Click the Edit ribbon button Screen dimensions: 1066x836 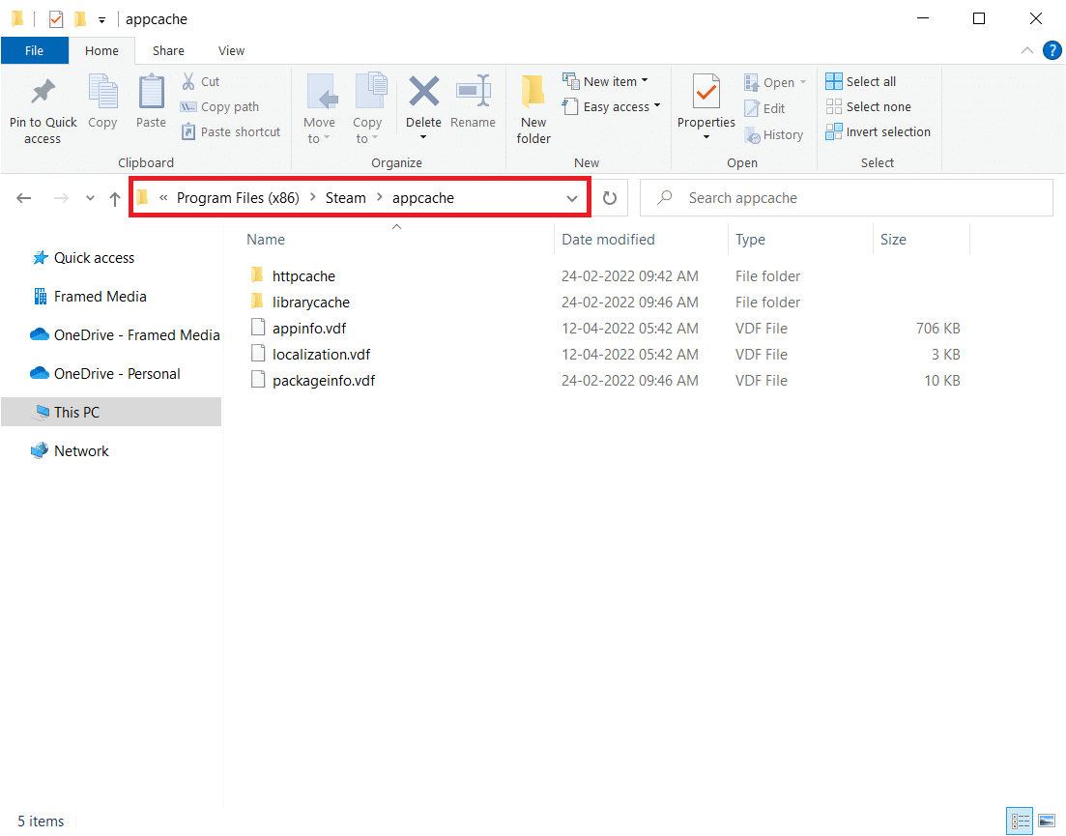click(x=764, y=109)
